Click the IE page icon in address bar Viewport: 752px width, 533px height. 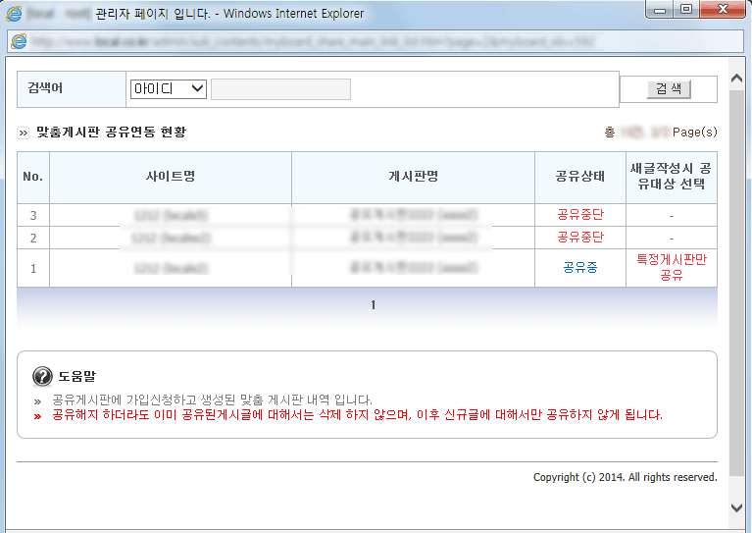pyautogui.click(x=19, y=41)
